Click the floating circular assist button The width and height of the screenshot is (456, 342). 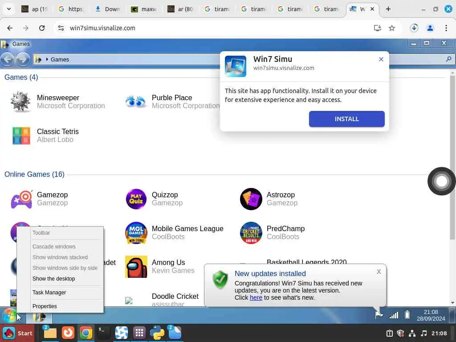point(441,181)
